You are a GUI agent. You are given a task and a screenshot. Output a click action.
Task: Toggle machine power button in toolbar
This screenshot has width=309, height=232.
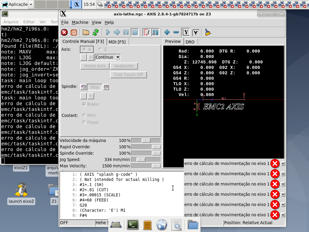[x=74, y=32]
